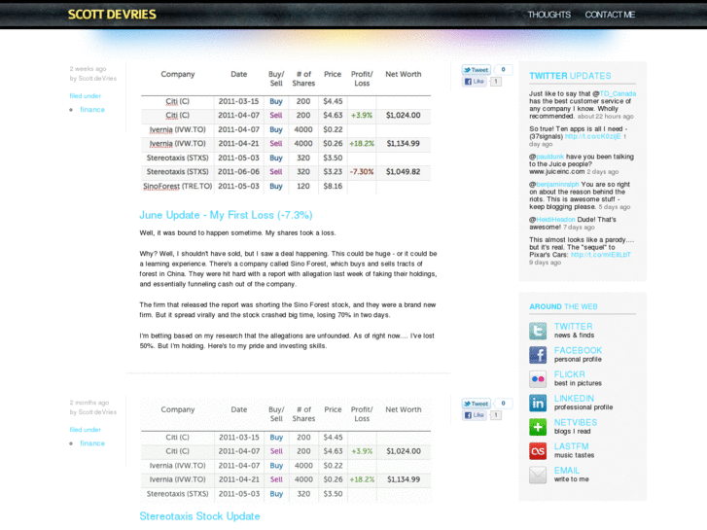Click the tweet count next to top Tweet button
Screen dimensions: 707x530
click(x=503, y=69)
